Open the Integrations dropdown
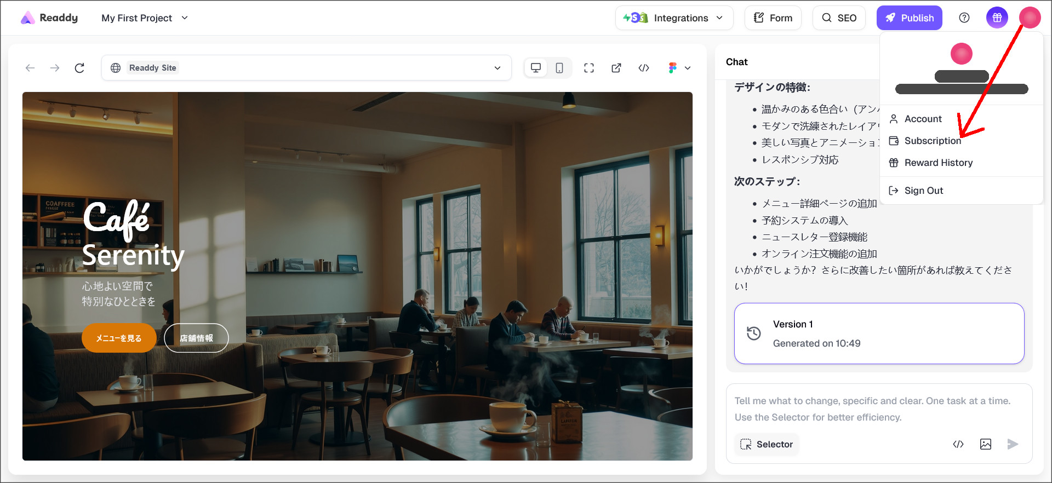Viewport: 1052px width, 483px height. pyautogui.click(x=673, y=18)
